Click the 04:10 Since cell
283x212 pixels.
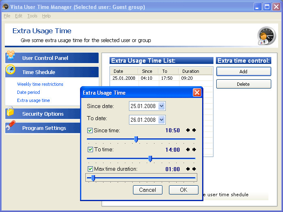click(146, 78)
